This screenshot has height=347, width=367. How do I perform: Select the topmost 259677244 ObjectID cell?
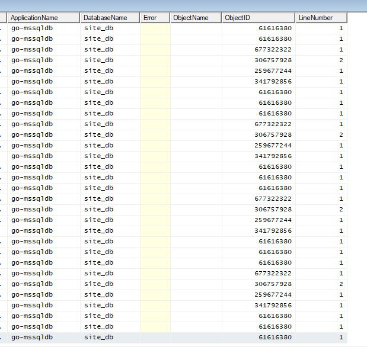click(273, 71)
